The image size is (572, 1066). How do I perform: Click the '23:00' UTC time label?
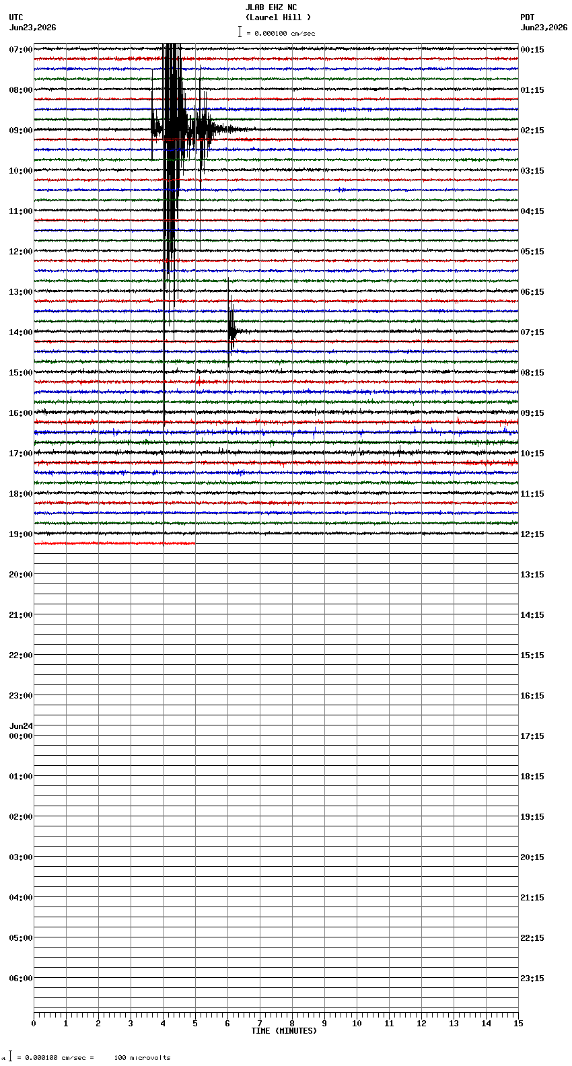click(21, 696)
